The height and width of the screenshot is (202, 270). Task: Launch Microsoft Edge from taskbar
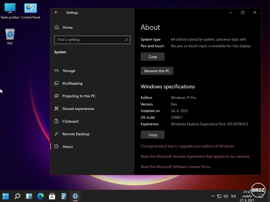point(40,196)
